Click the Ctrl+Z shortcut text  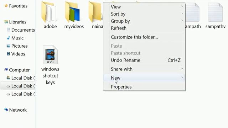(174, 60)
